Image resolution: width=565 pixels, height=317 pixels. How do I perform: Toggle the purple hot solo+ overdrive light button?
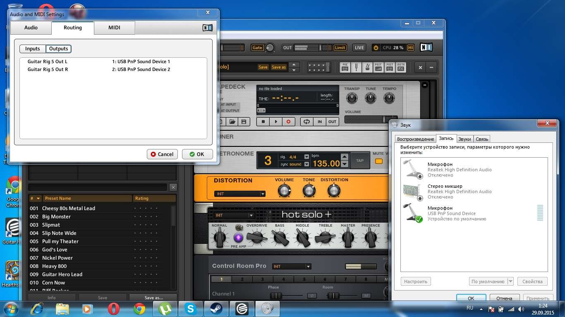click(x=239, y=238)
